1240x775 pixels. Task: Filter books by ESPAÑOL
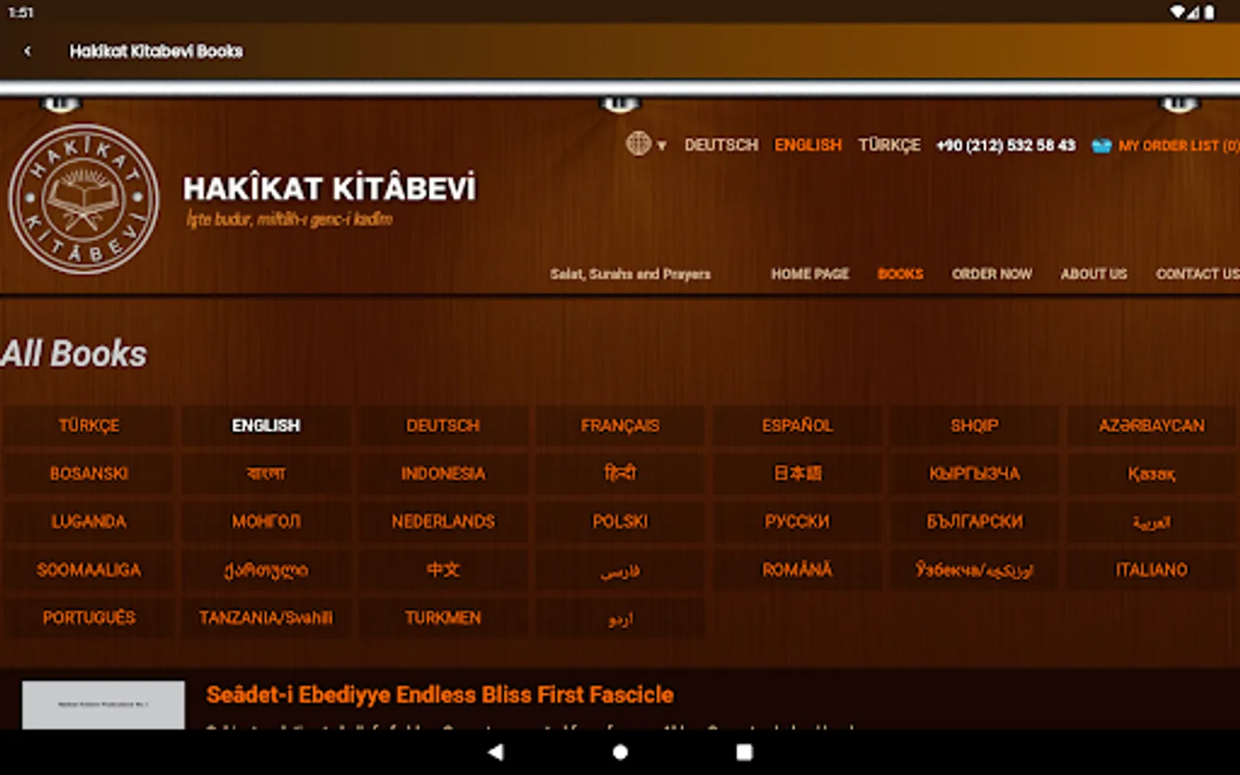coord(797,425)
